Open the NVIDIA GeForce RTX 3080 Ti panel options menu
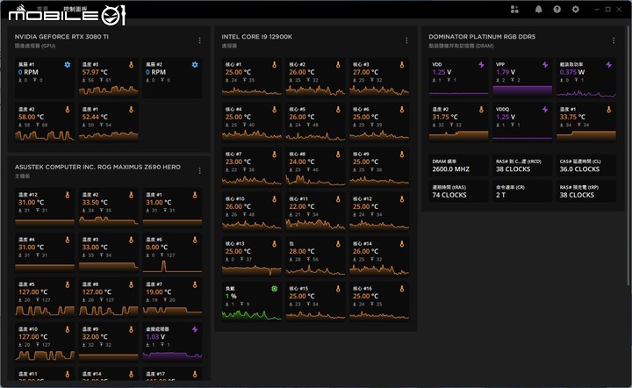This screenshot has width=632, height=388. click(199, 40)
